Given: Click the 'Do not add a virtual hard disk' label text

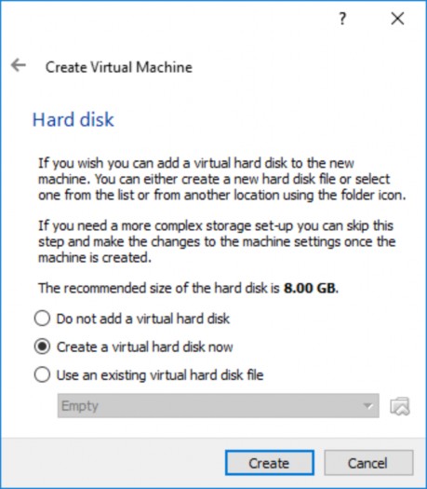Looking at the screenshot, I should (x=143, y=319).
